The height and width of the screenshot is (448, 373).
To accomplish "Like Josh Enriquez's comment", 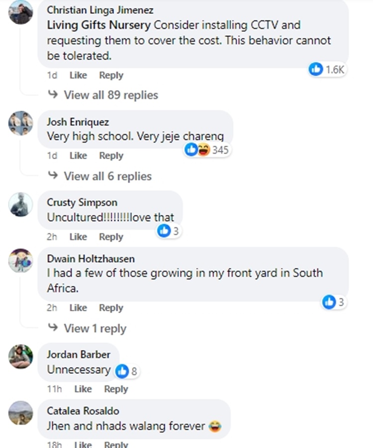I will (78, 156).
